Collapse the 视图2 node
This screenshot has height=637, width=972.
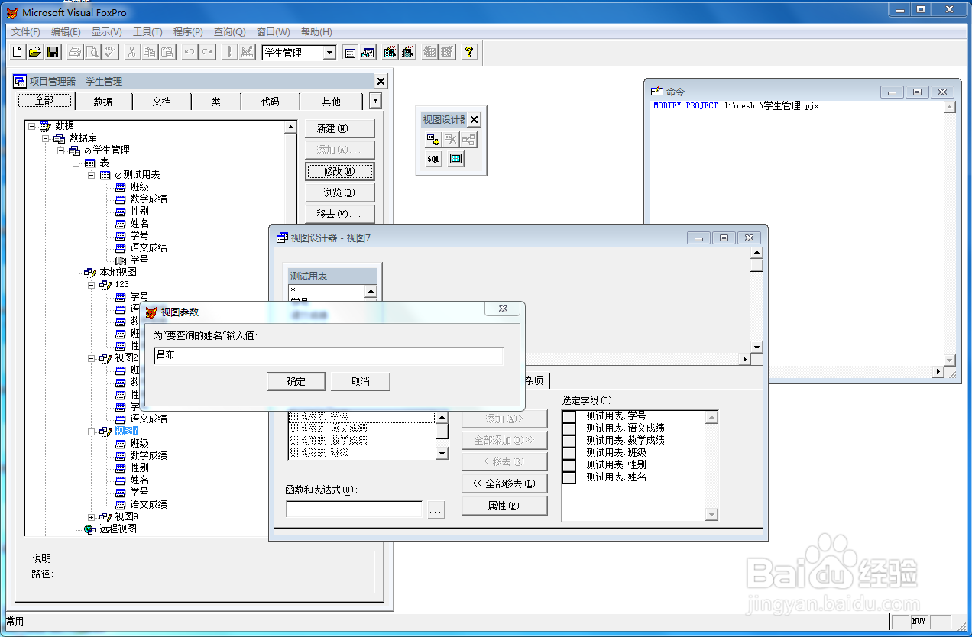click(92, 357)
